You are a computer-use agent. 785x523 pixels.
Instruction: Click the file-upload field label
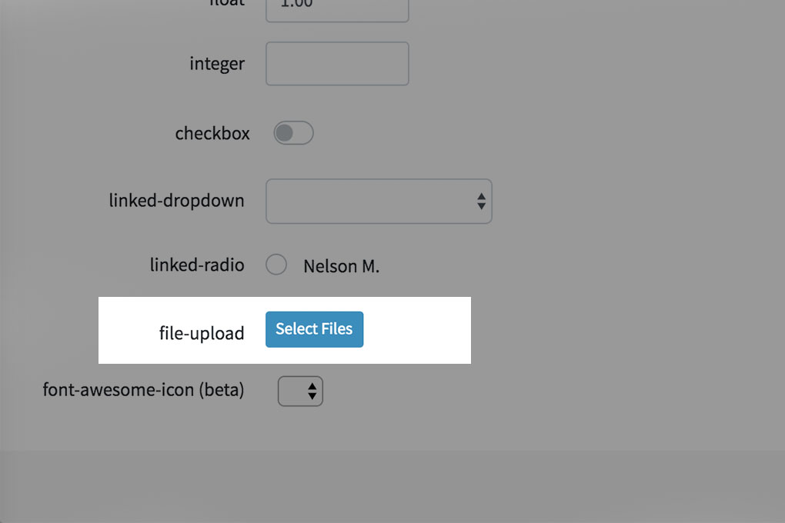[201, 333]
